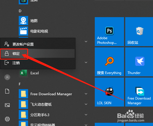This screenshot has height=126, width=153.
Task: Click the 电影和电视 app name
Action: coord(39,31)
